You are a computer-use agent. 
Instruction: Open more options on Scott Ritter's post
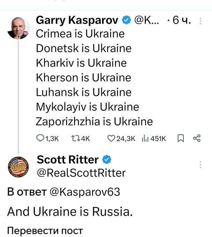[200, 165]
